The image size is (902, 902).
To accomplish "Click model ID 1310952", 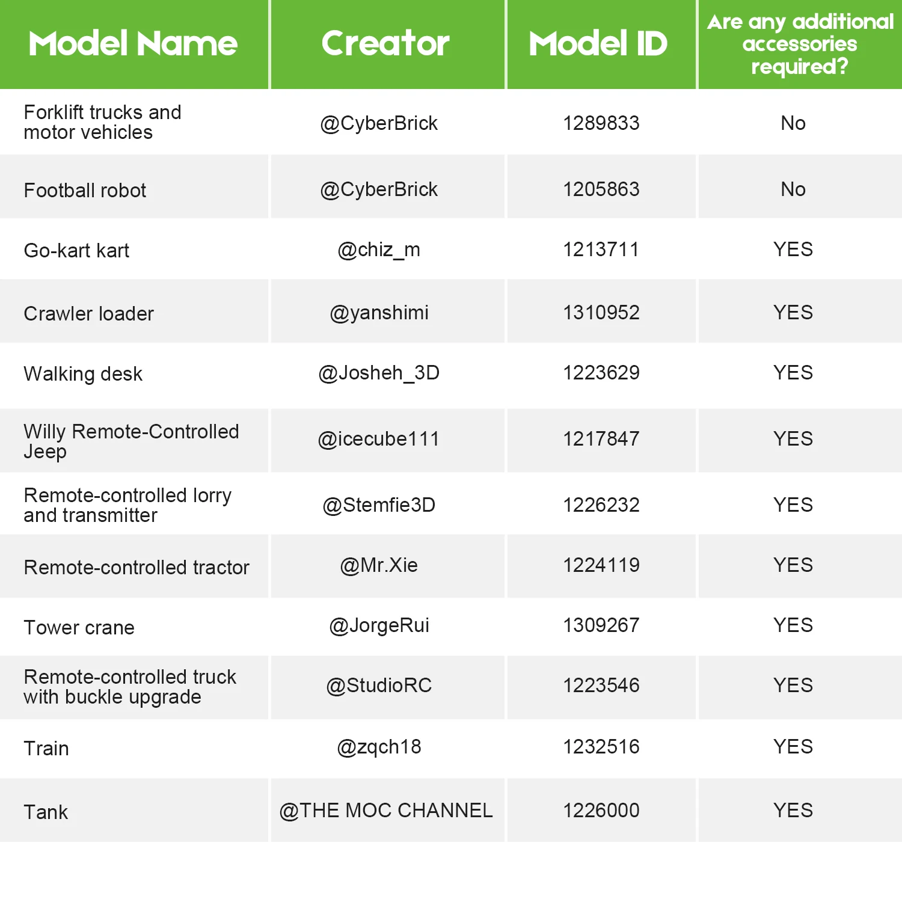I will tap(601, 313).
